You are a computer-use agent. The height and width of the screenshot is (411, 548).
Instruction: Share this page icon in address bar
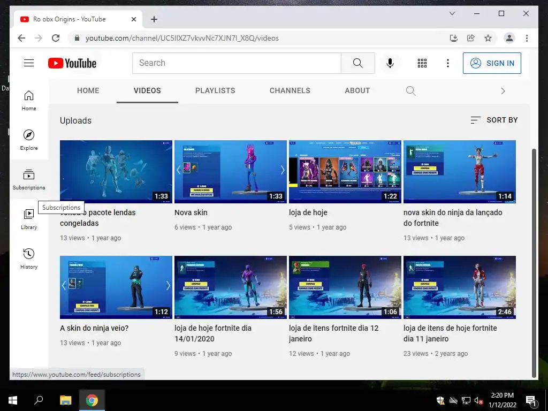pyautogui.click(x=471, y=38)
